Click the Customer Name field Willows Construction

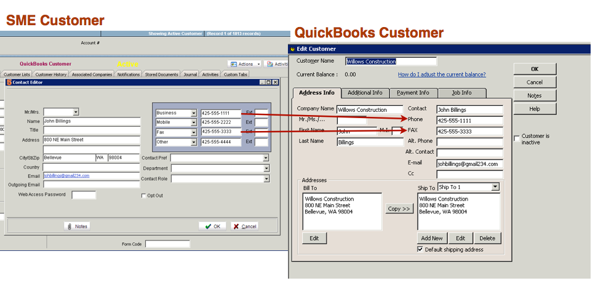391,62
